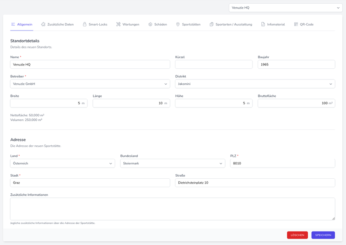Click the map pin icon beside Sportstätten
The width and height of the screenshot is (346, 245).
[178, 24]
